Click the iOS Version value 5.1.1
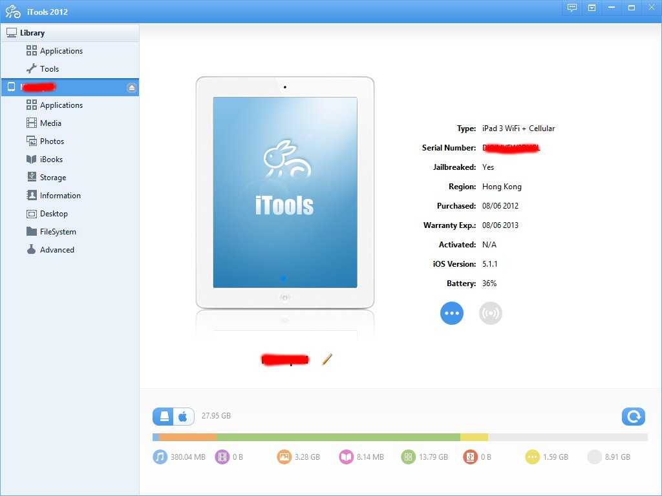Image resolution: width=662 pixels, height=496 pixels. [490, 264]
